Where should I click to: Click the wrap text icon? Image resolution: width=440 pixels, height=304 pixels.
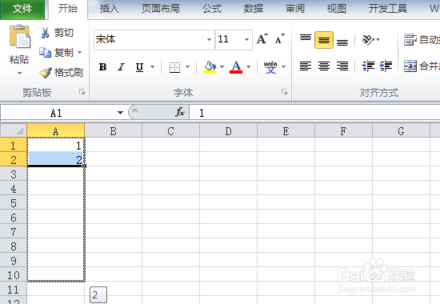coord(410,39)
